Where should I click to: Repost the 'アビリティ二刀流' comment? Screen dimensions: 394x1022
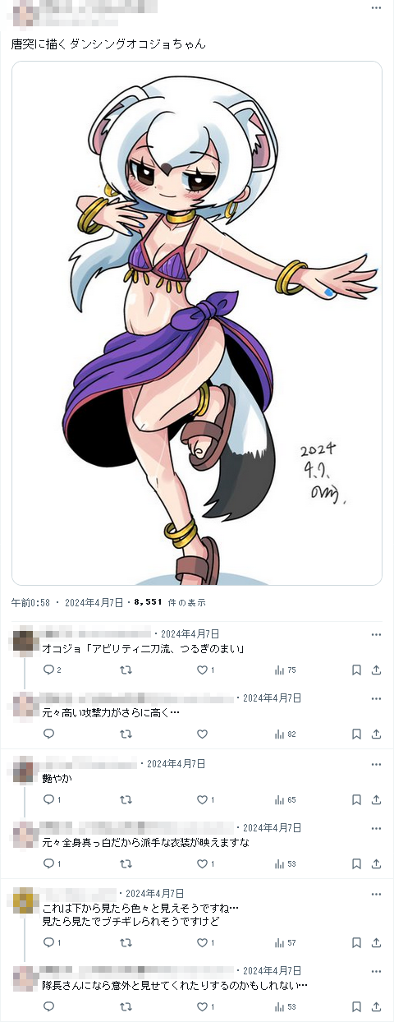[x=126, y=670]
